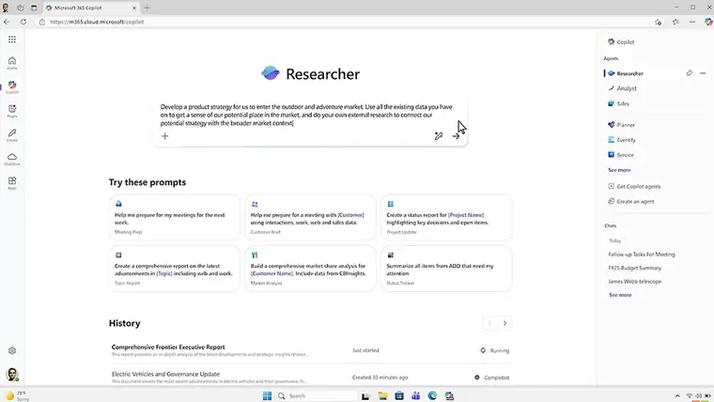The height and width of the screenshot is (402, 714).
Task: Go to next History page arrow
Action: click(x=504, y=323)
